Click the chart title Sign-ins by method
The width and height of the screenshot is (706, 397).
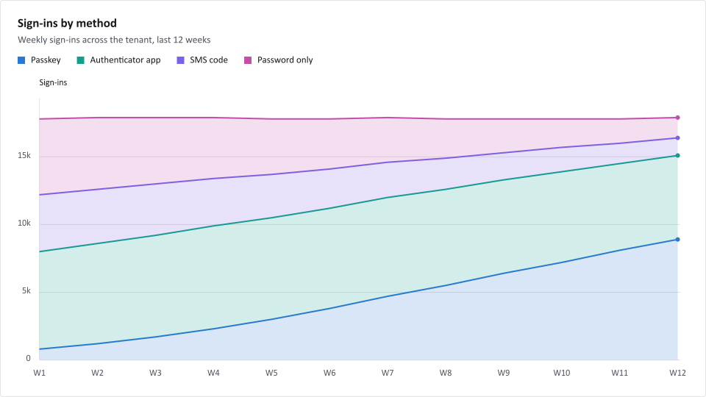tap(67, 24)
